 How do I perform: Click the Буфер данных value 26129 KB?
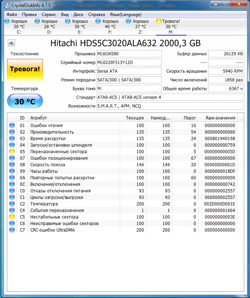click(x=226, y=54)
